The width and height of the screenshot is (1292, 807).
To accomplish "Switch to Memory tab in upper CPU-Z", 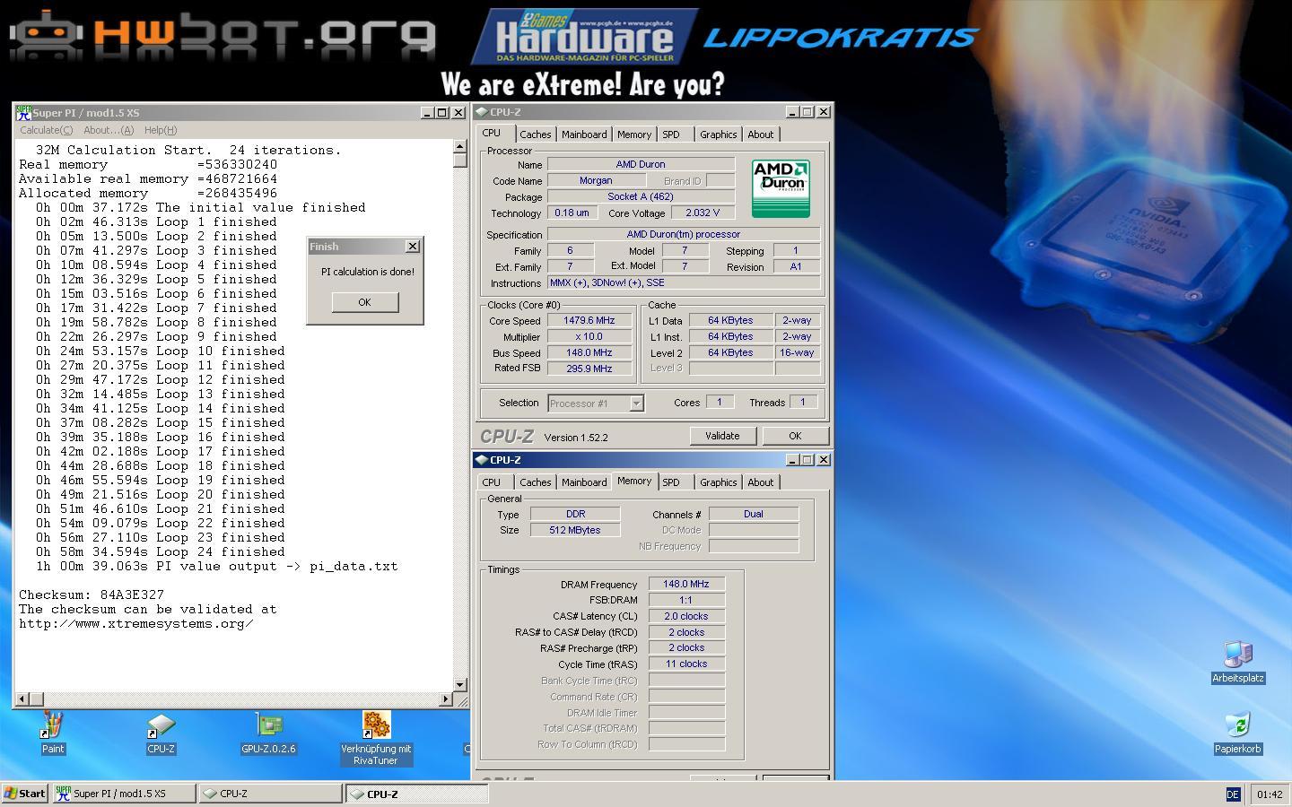I will 634,134.
